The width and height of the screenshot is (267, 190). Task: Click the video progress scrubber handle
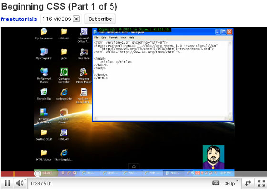(x=38, y=173)
